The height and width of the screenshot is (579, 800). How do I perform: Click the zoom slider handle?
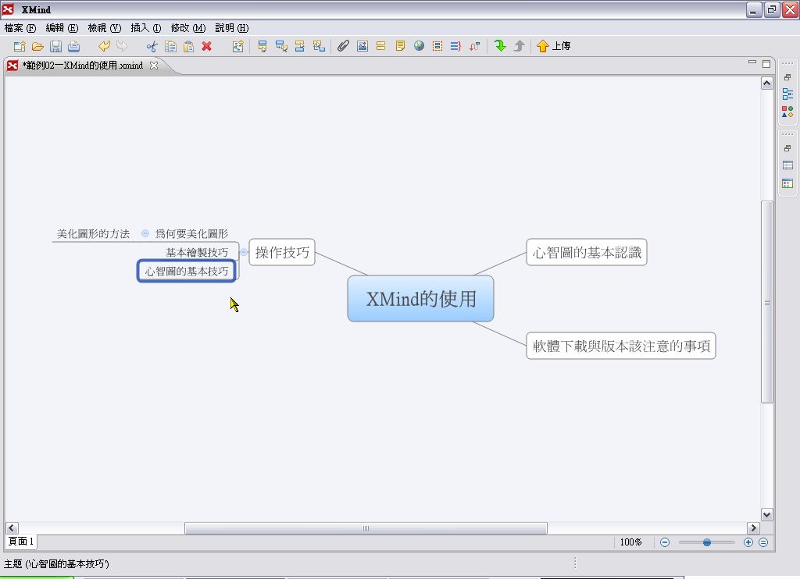(x=706, y=542)
